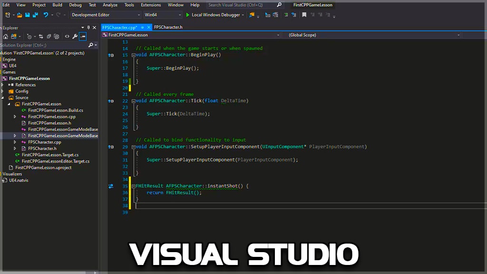This screenshot has height=274, width=487.
Task: Open the Extensions menu
Action: (151, 5)
